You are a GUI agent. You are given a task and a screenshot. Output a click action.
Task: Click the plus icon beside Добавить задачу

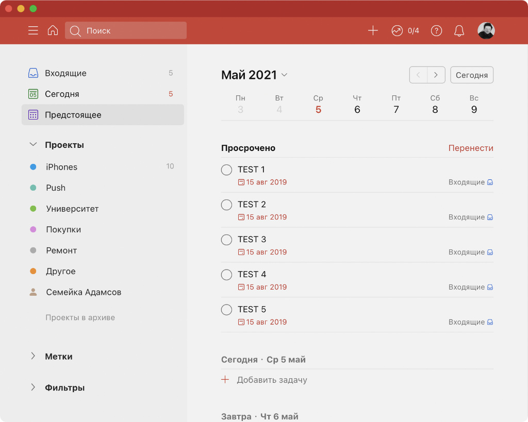coord(225,380)
